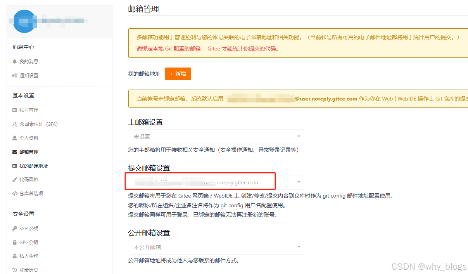Click the 您的主邮箱将用于接收相关安全通知 description
468x274 pixels.
pyautogui.click(x=213, y=150)
